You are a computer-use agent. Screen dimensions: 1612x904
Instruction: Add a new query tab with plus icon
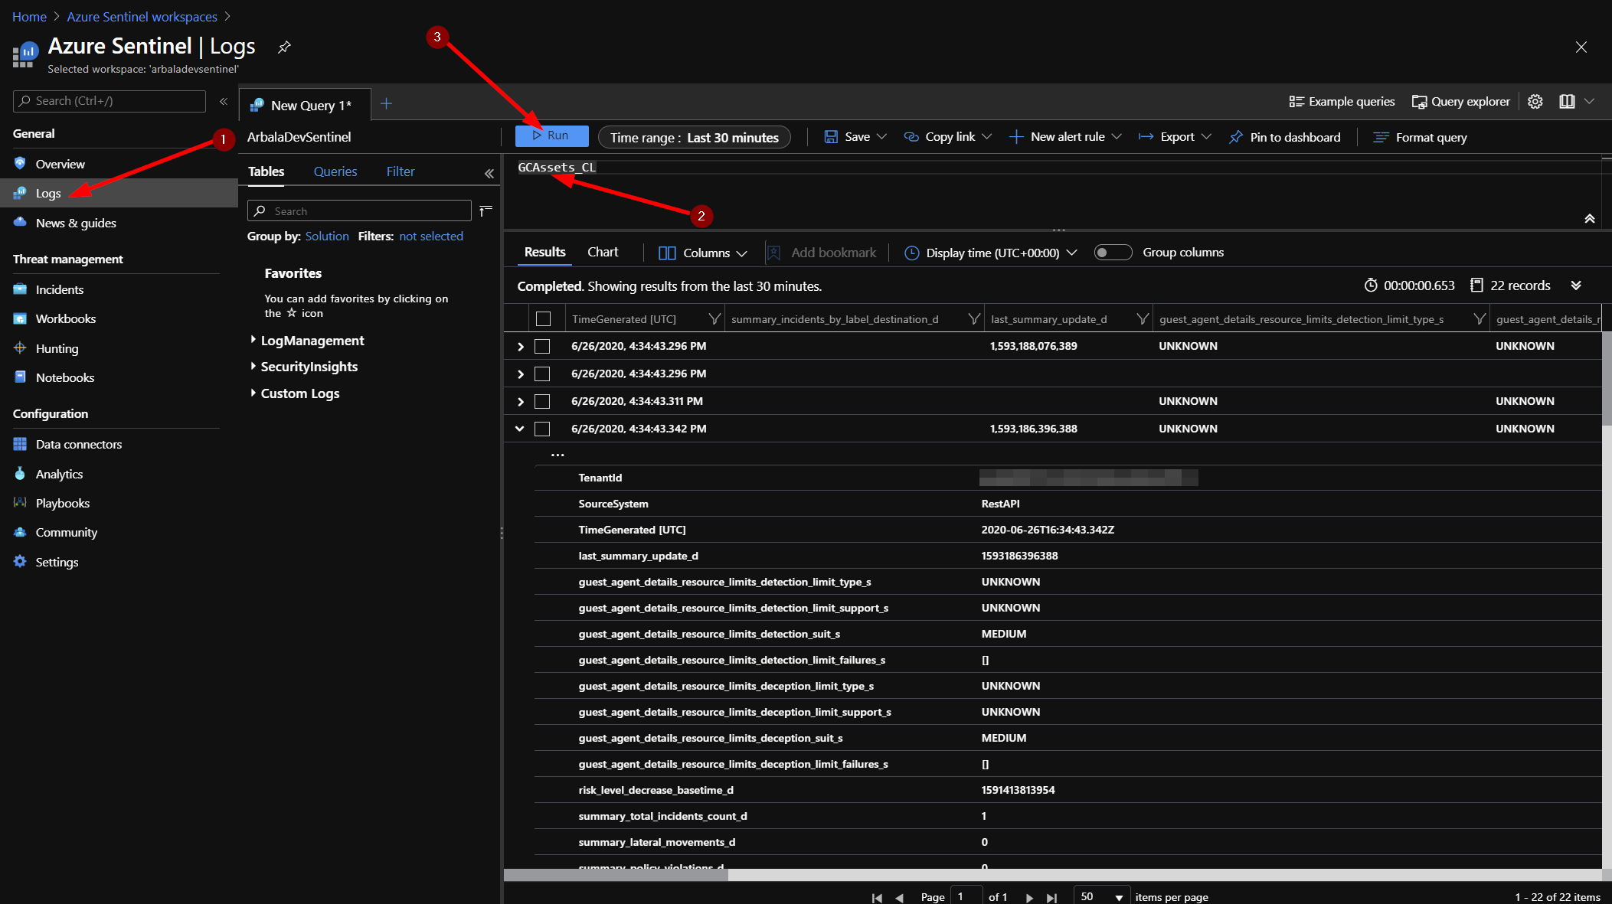(386, 103)
